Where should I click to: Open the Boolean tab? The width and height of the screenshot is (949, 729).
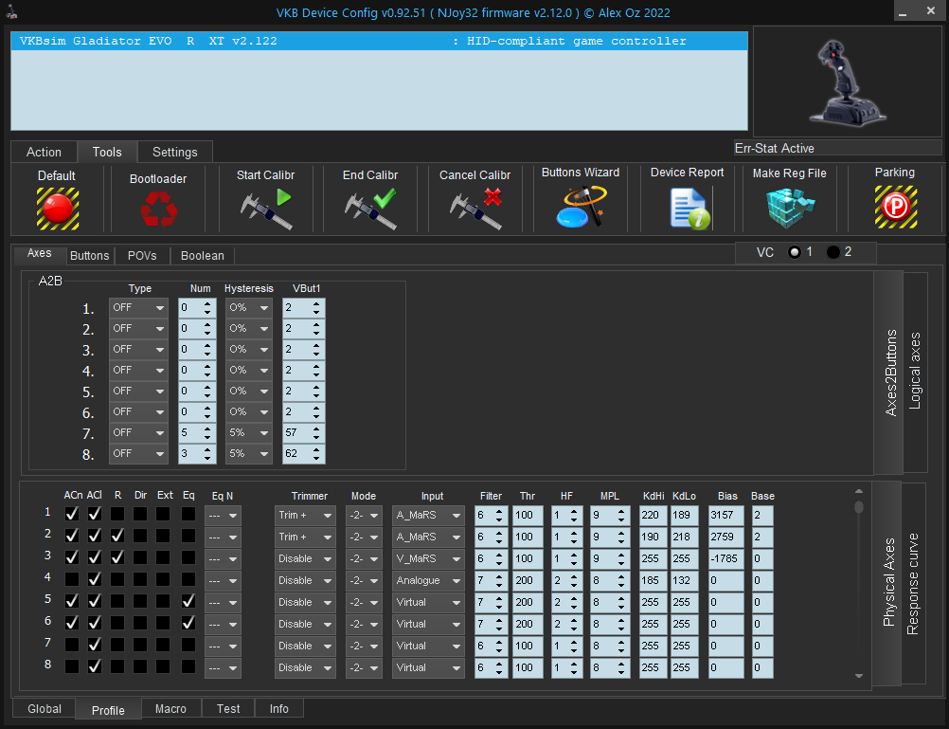[x=202, y=256]
